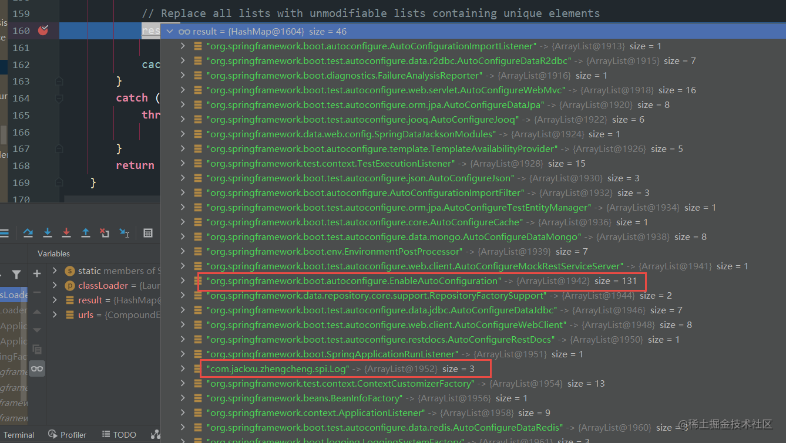Click the move watch down arrow
The image size is (786, 443).
pos(37,330)
